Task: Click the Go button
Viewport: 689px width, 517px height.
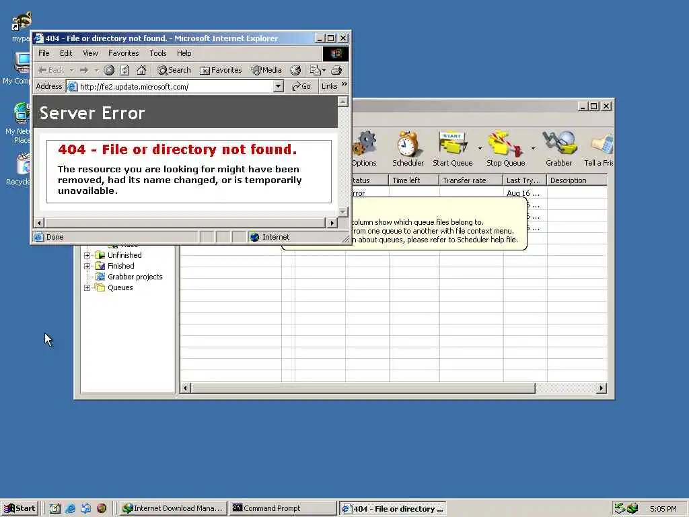Action: pos(301,86)
